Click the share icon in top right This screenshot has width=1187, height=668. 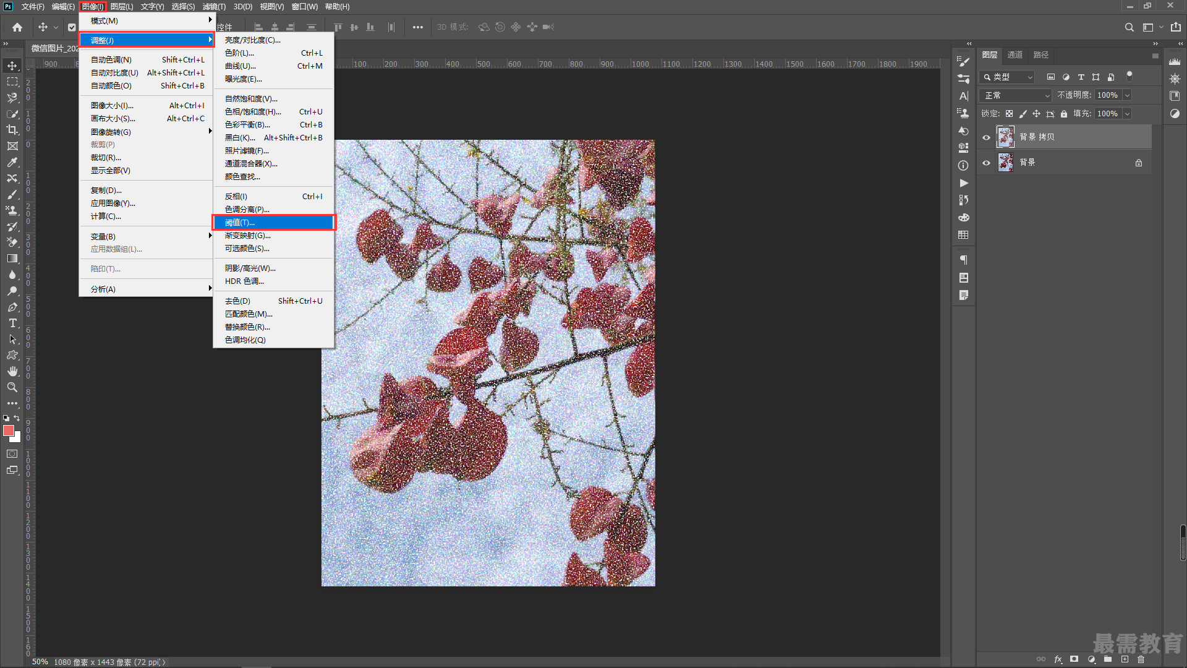point(1176,27)
